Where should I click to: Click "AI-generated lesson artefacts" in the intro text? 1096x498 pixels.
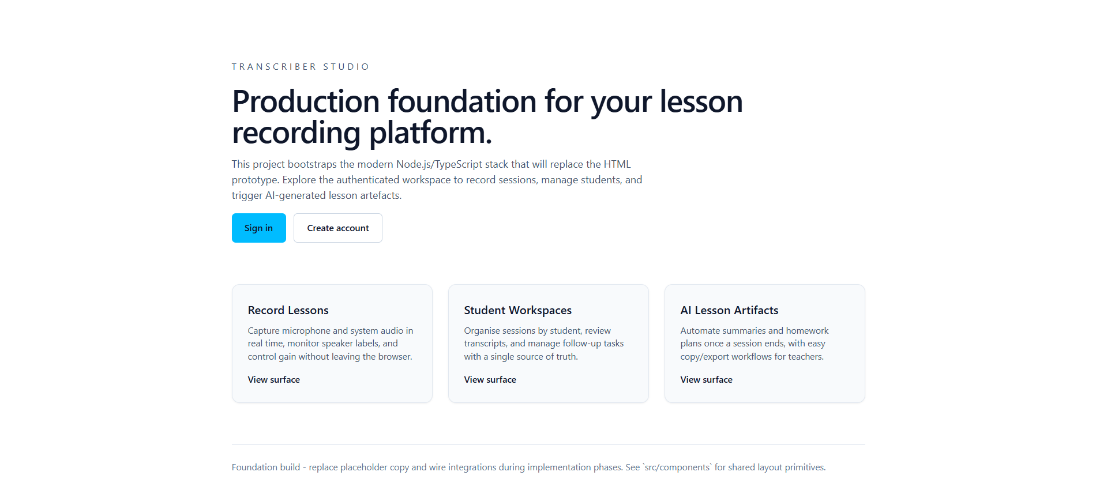pos(333,195)
